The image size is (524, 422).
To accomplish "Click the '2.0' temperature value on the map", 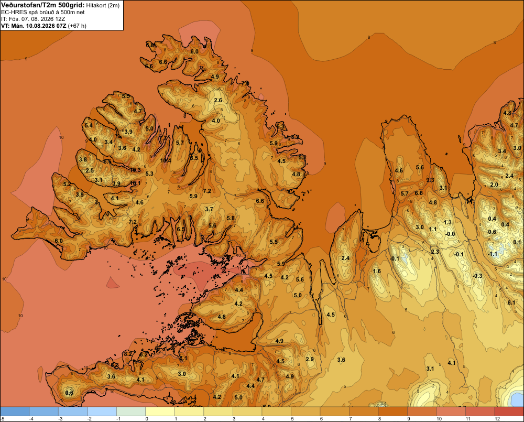I will (494, 185).
